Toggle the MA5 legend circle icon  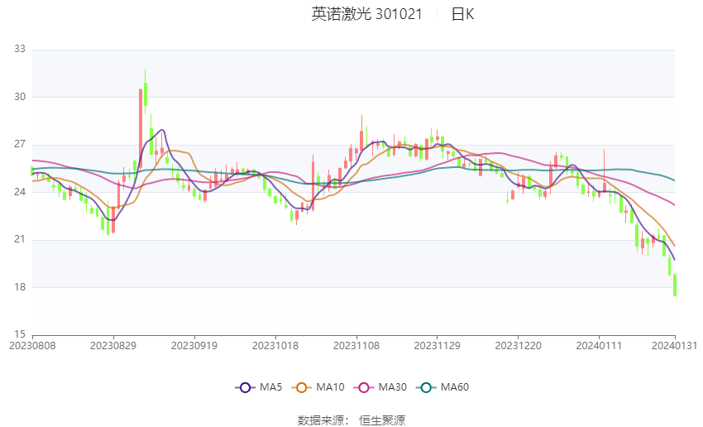245,387
